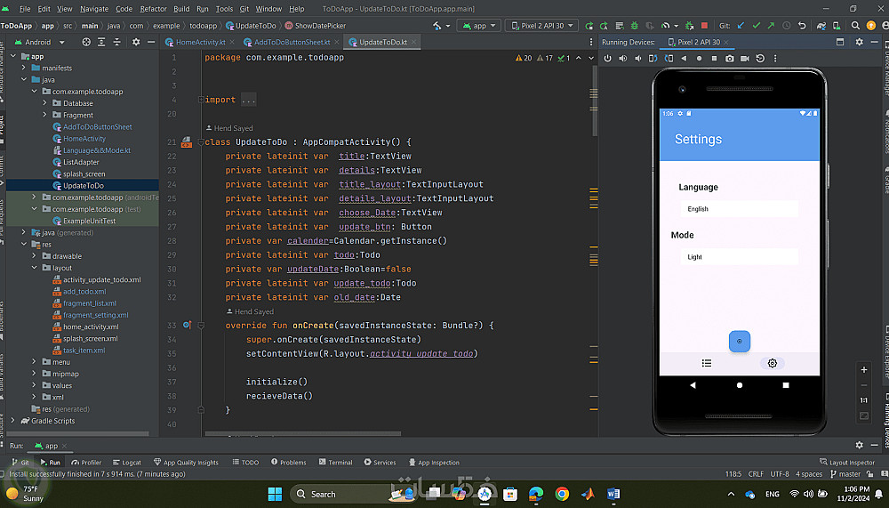Image resolution: width=889 pixels, height=508 pixels.
Task: Click the emulator zoom in plus button
Action: (864, 369)
